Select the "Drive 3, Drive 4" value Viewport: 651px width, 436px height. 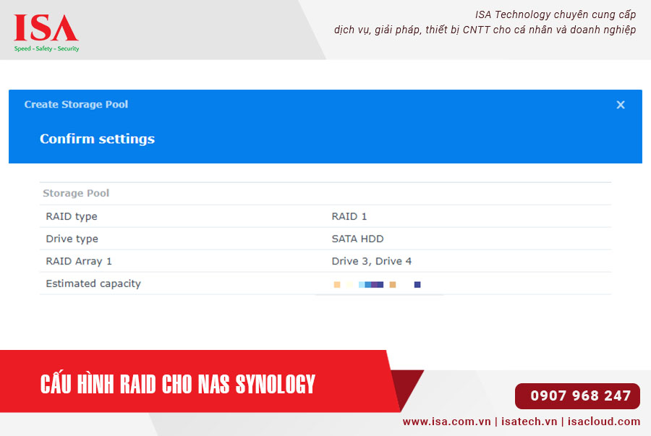(x=372, y=261)
